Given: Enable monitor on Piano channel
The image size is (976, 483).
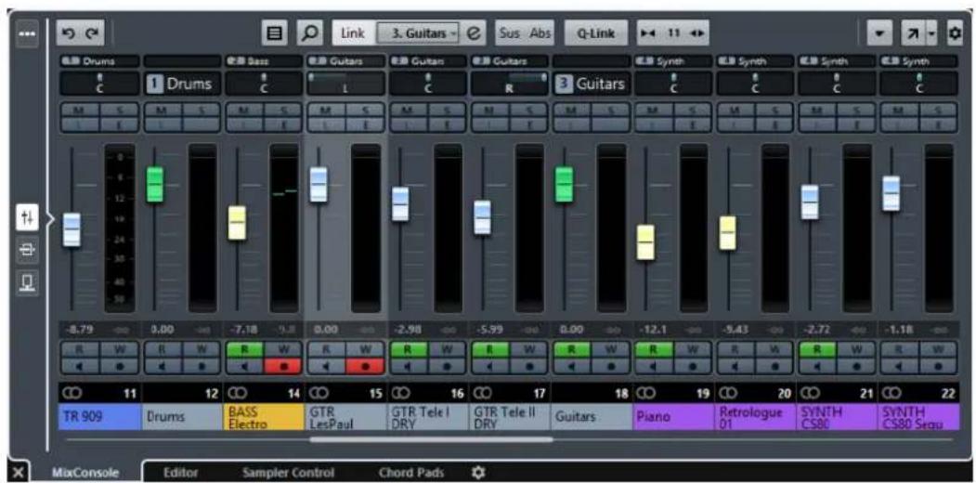Looking at the screenshot, I should click(654, 367).
